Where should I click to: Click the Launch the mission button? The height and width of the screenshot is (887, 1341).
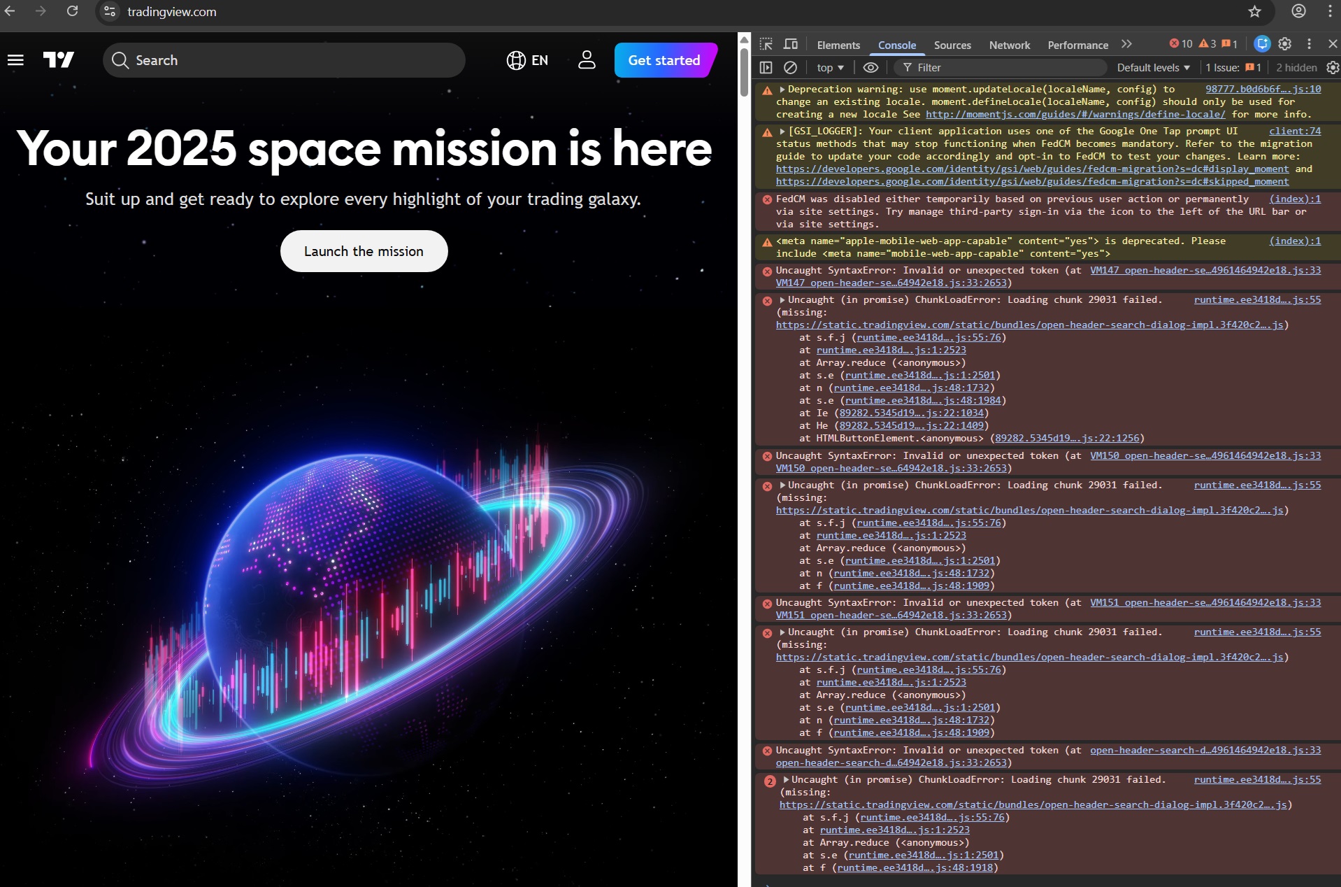point(364,251)
